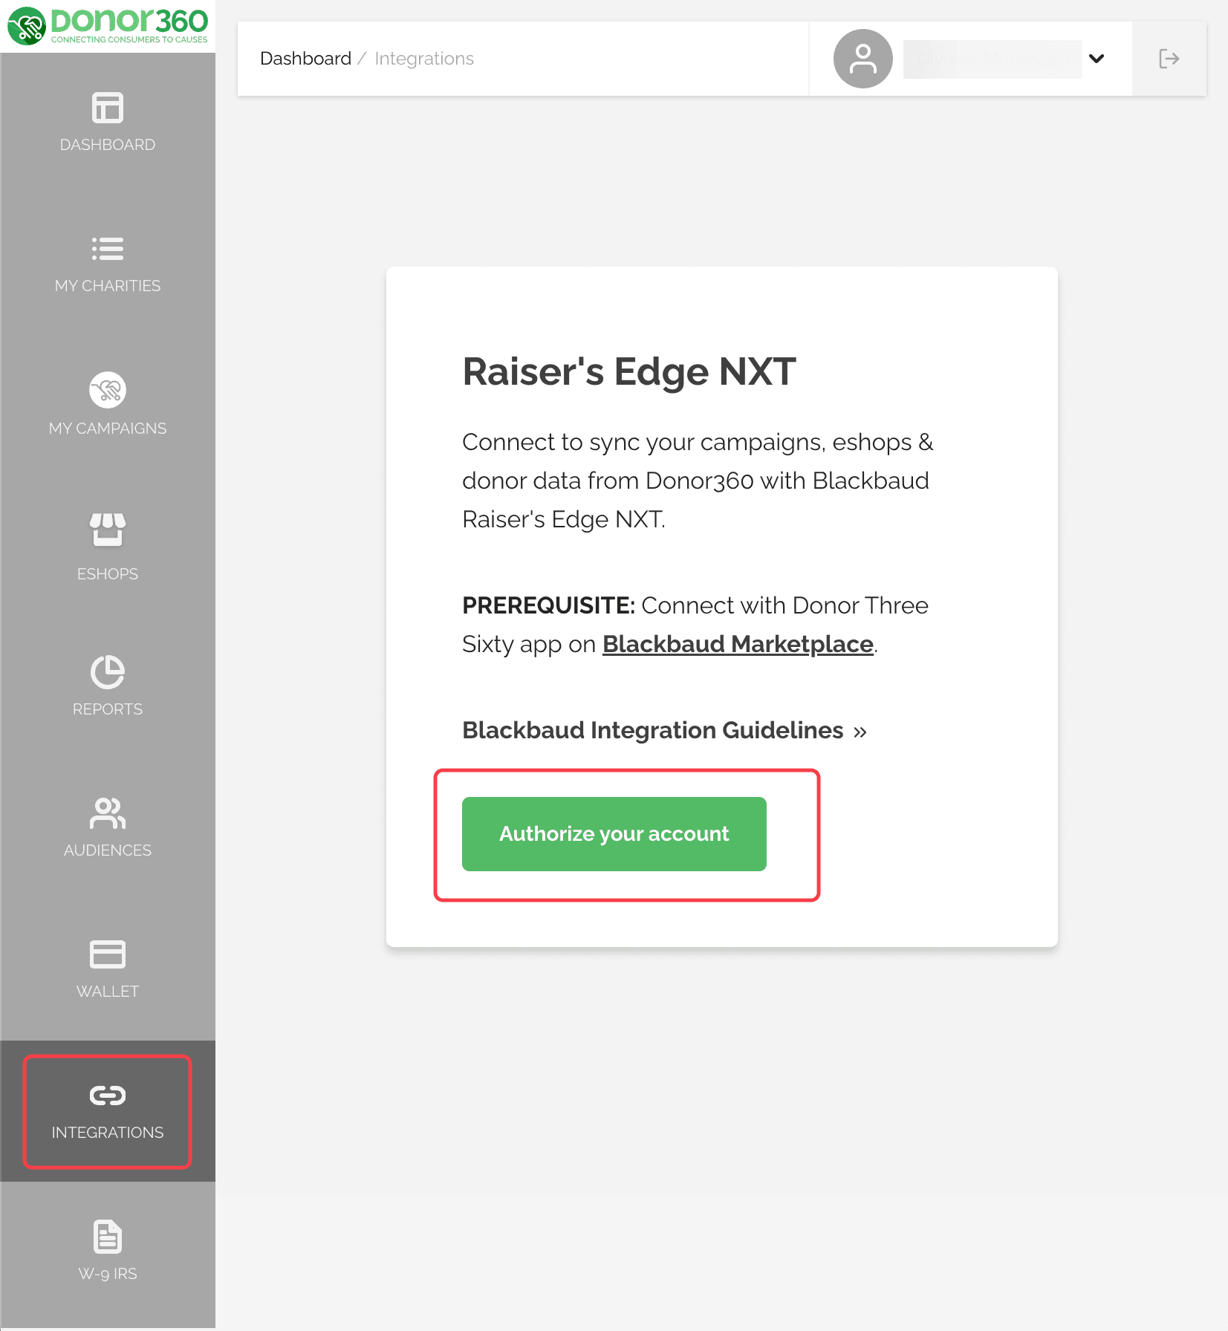This screenshot has height=1331, width=1228.
Task: Open the Dashboard sidebar icon
Action: coord(108,108)
